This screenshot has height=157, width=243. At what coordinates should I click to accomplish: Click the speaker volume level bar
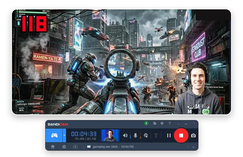pyautogui.click(x=130, y=135)
